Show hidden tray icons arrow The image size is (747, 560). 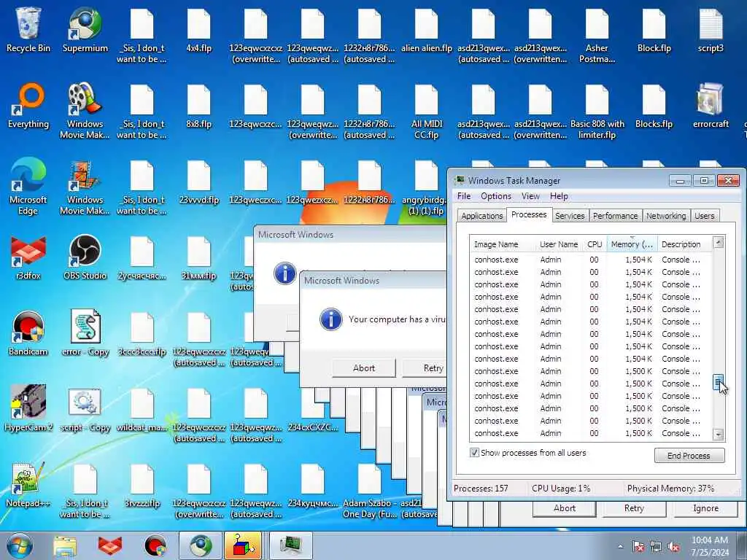(x=620, y=547)
